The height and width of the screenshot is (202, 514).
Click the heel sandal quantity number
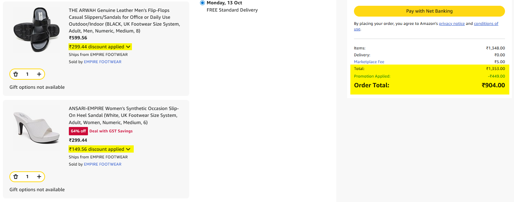[27, 177]
